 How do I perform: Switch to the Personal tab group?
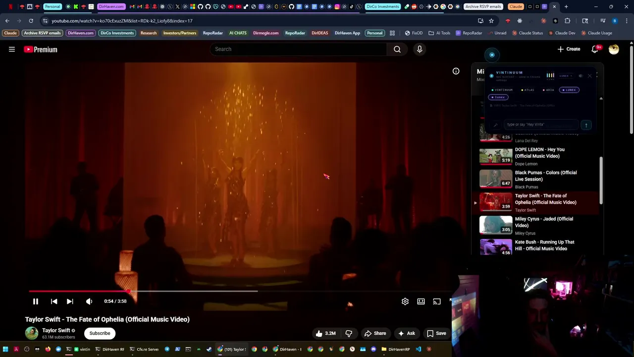click(x=52, y=6)
